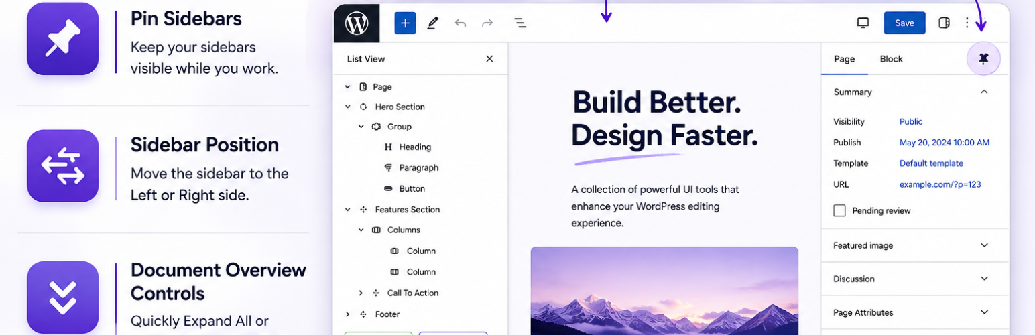Change the Default template link
The image size is (1035, 335).
tap(931, 163)
